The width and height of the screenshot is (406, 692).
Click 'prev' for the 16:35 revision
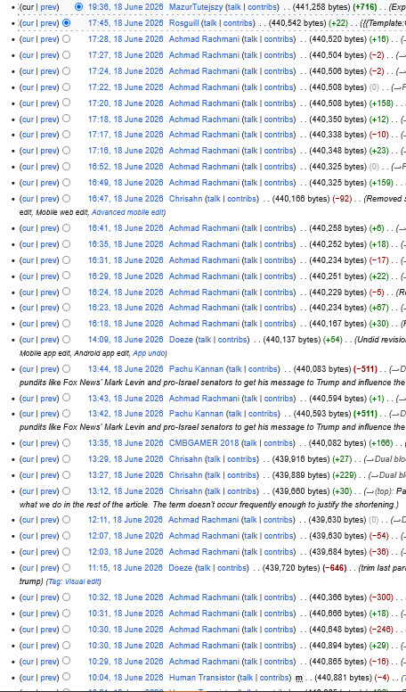point(48,244)
